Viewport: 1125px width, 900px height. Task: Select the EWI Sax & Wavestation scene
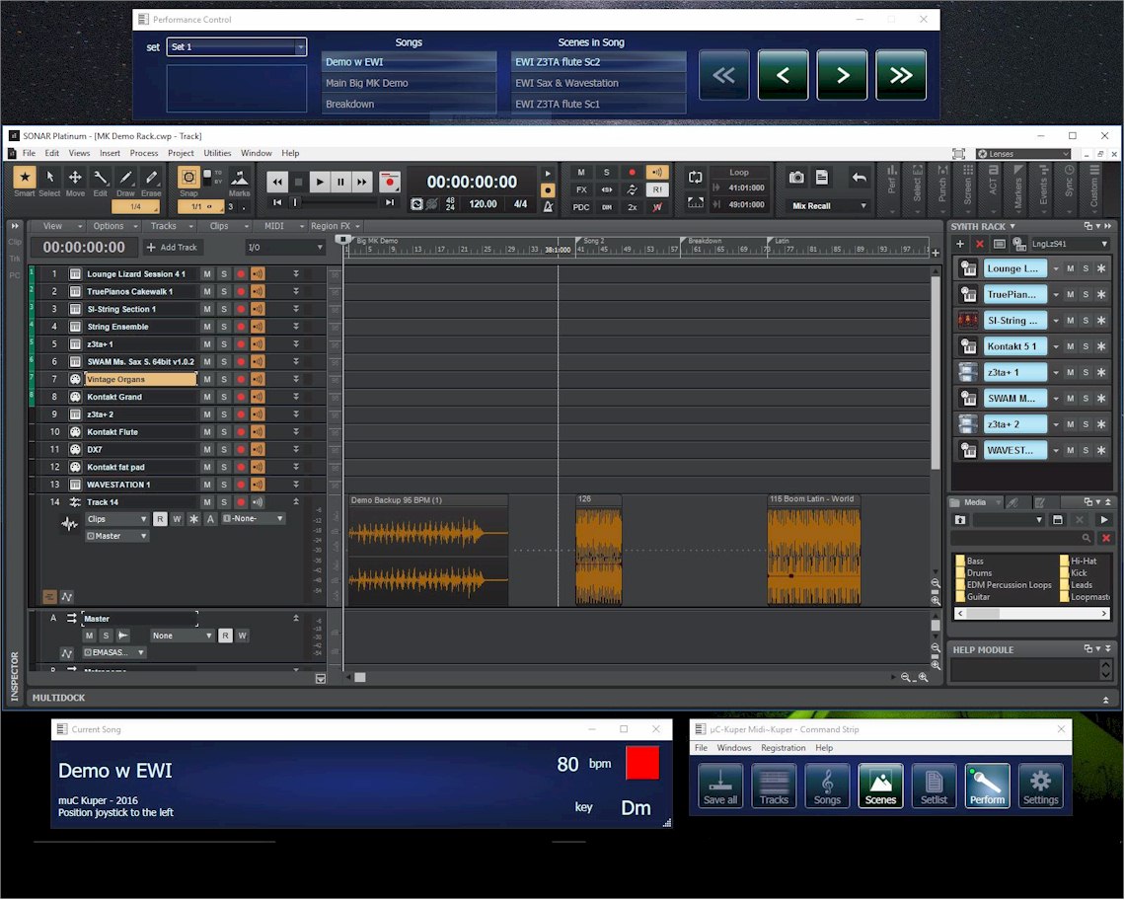point(598,83)
